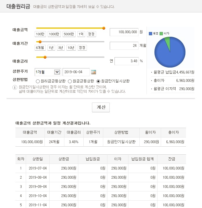Click the 납입원금 합계 column header
The height and width of the screenshot is (208, 202).
[143, 159]
